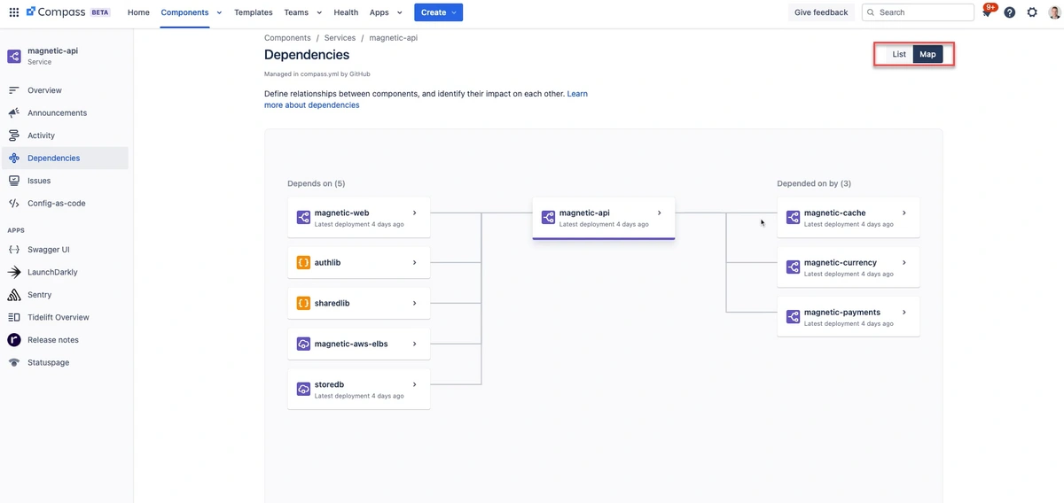Viewport: 1064px width, 503px height.
Task: Click the magnetic-payments service icon
Action: point(793,316)
